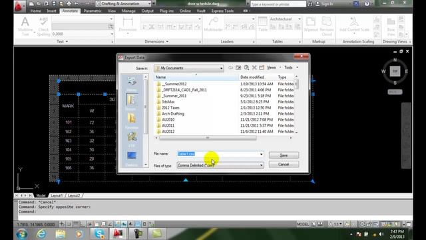Image resolution: width=426 pixels, height=240 pixels.
Task: Open Drafting & Annotation workspace dropdown
Action: pos(124,3)
